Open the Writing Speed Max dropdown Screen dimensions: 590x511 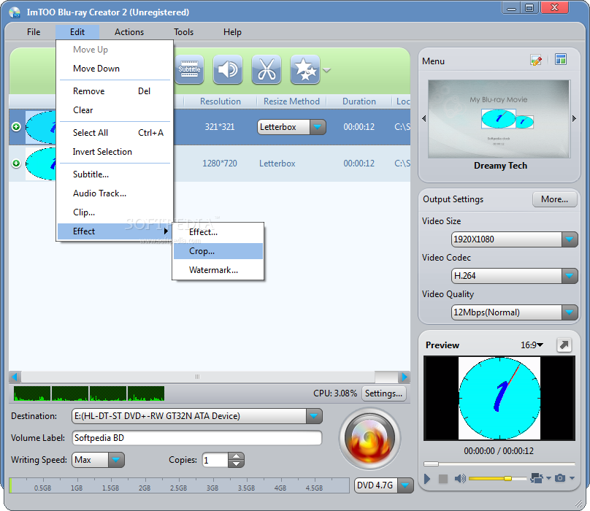point(116,460)
